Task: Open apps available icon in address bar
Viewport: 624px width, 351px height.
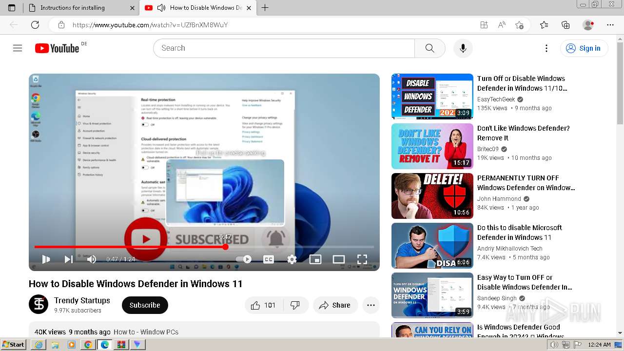Action: pos(484,25)
